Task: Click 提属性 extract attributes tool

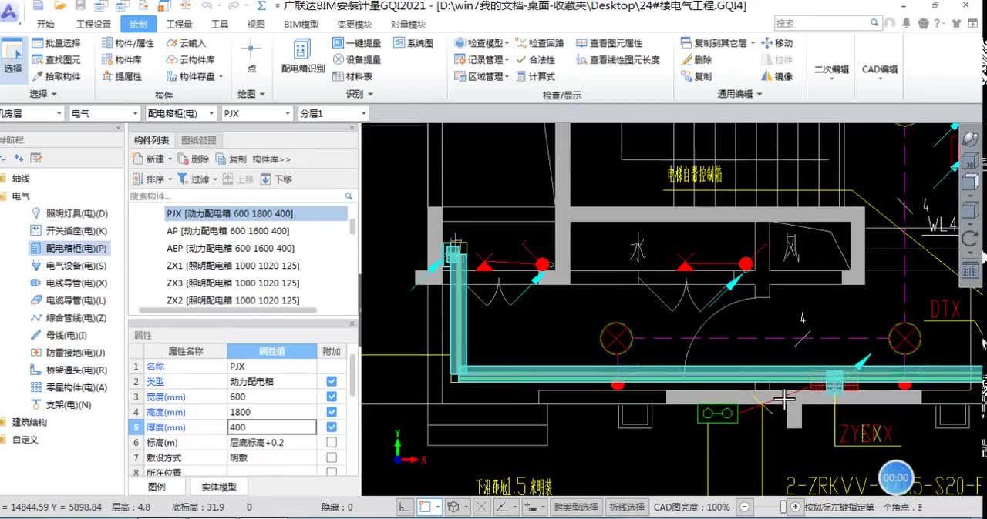Action: tap(122, 76)
